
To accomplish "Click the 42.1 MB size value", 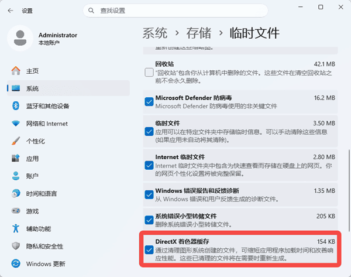I will pyautogui.click(x=324, y=64).
